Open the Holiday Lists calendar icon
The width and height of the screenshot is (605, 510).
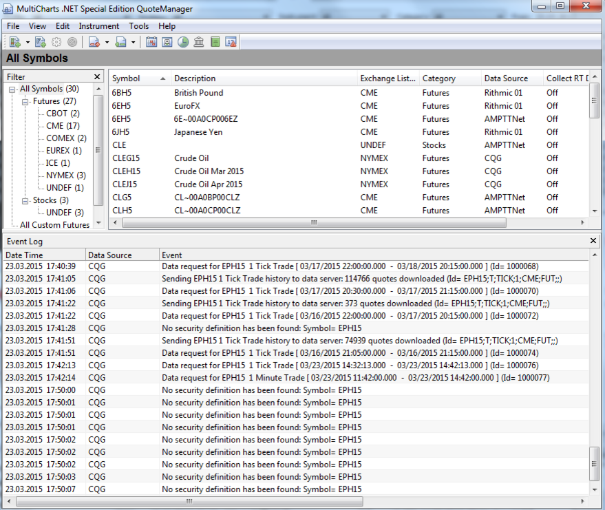[151, 42]
